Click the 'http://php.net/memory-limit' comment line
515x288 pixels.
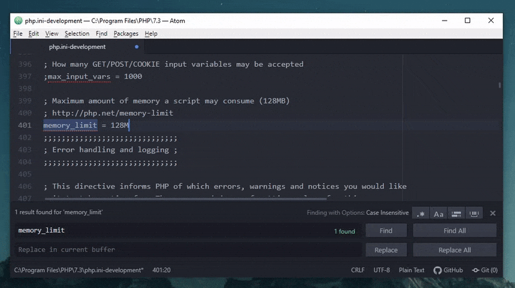click(x=108, y=113)
